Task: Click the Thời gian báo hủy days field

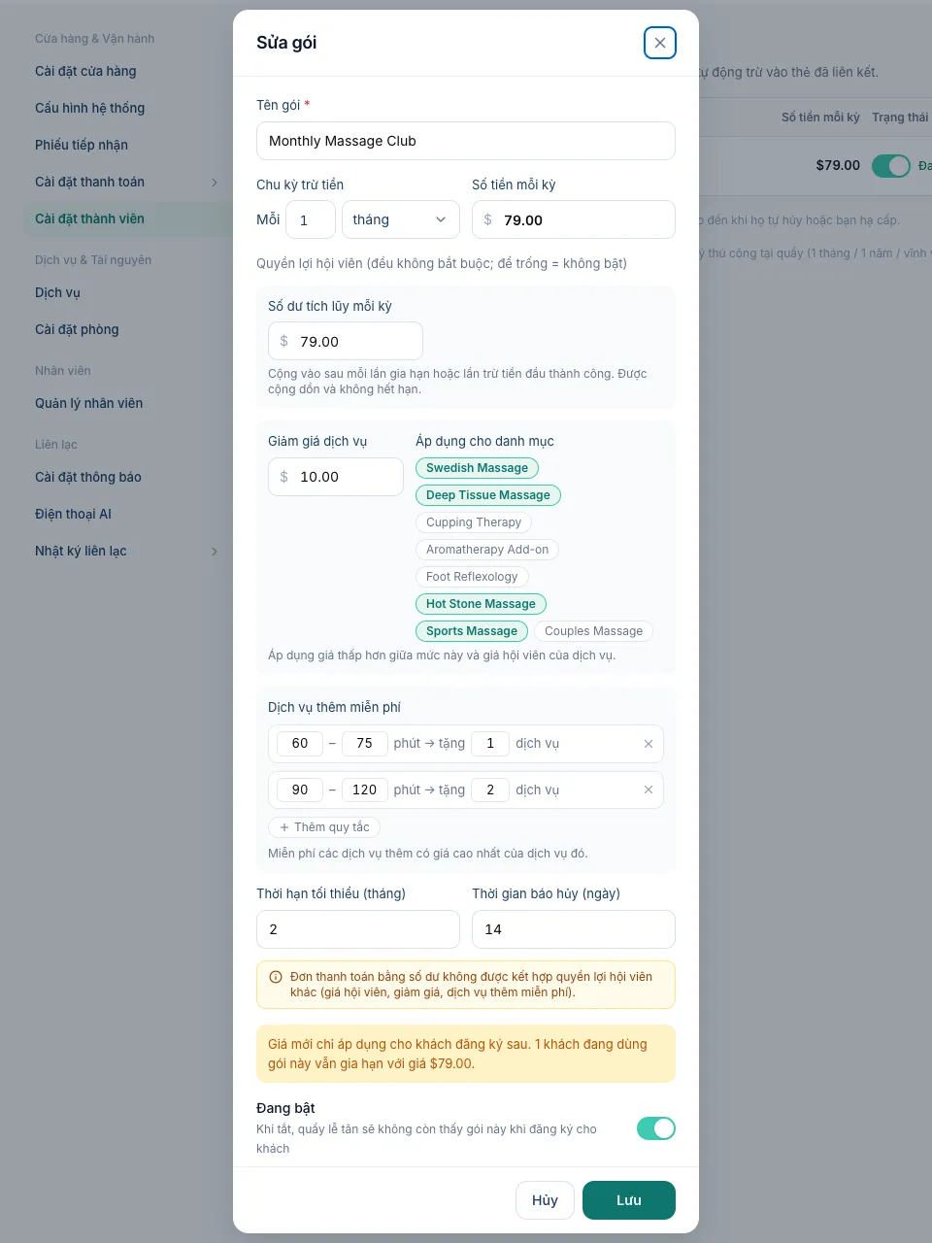Action: pos(574,929)
